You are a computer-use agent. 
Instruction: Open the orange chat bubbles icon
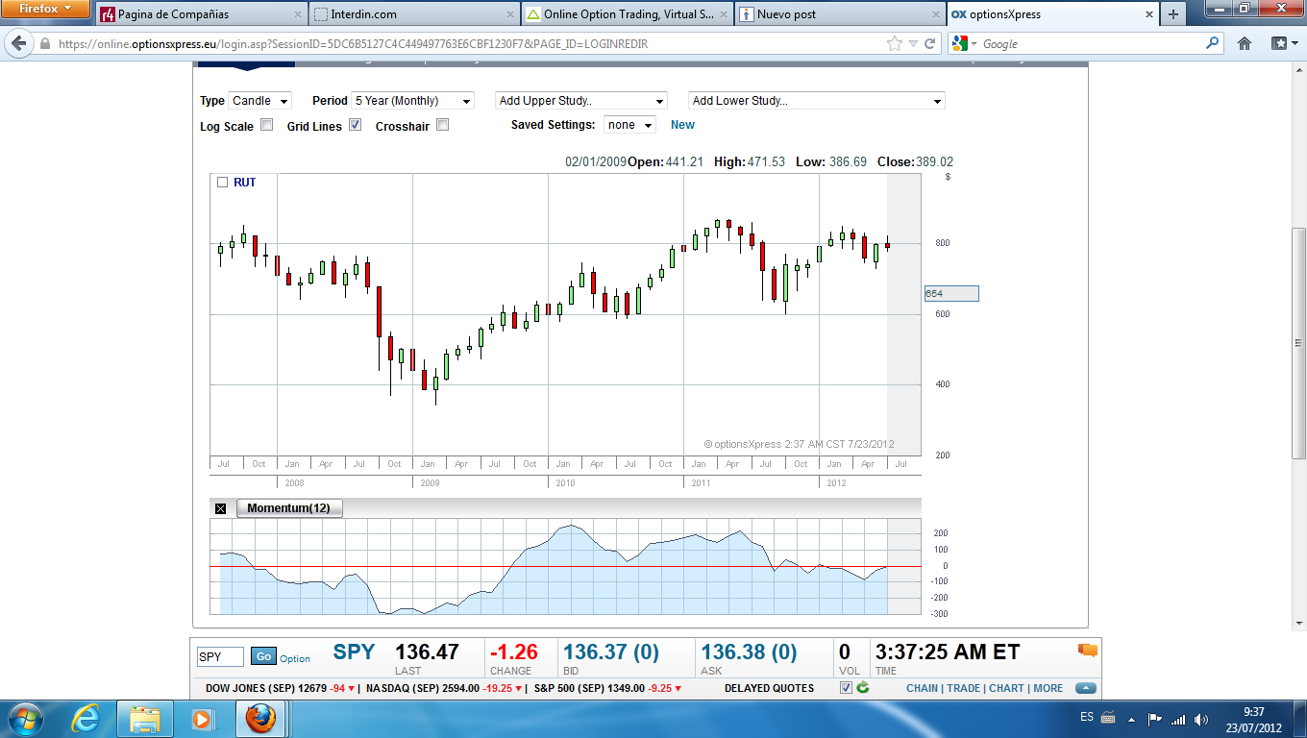[1087, 651]
